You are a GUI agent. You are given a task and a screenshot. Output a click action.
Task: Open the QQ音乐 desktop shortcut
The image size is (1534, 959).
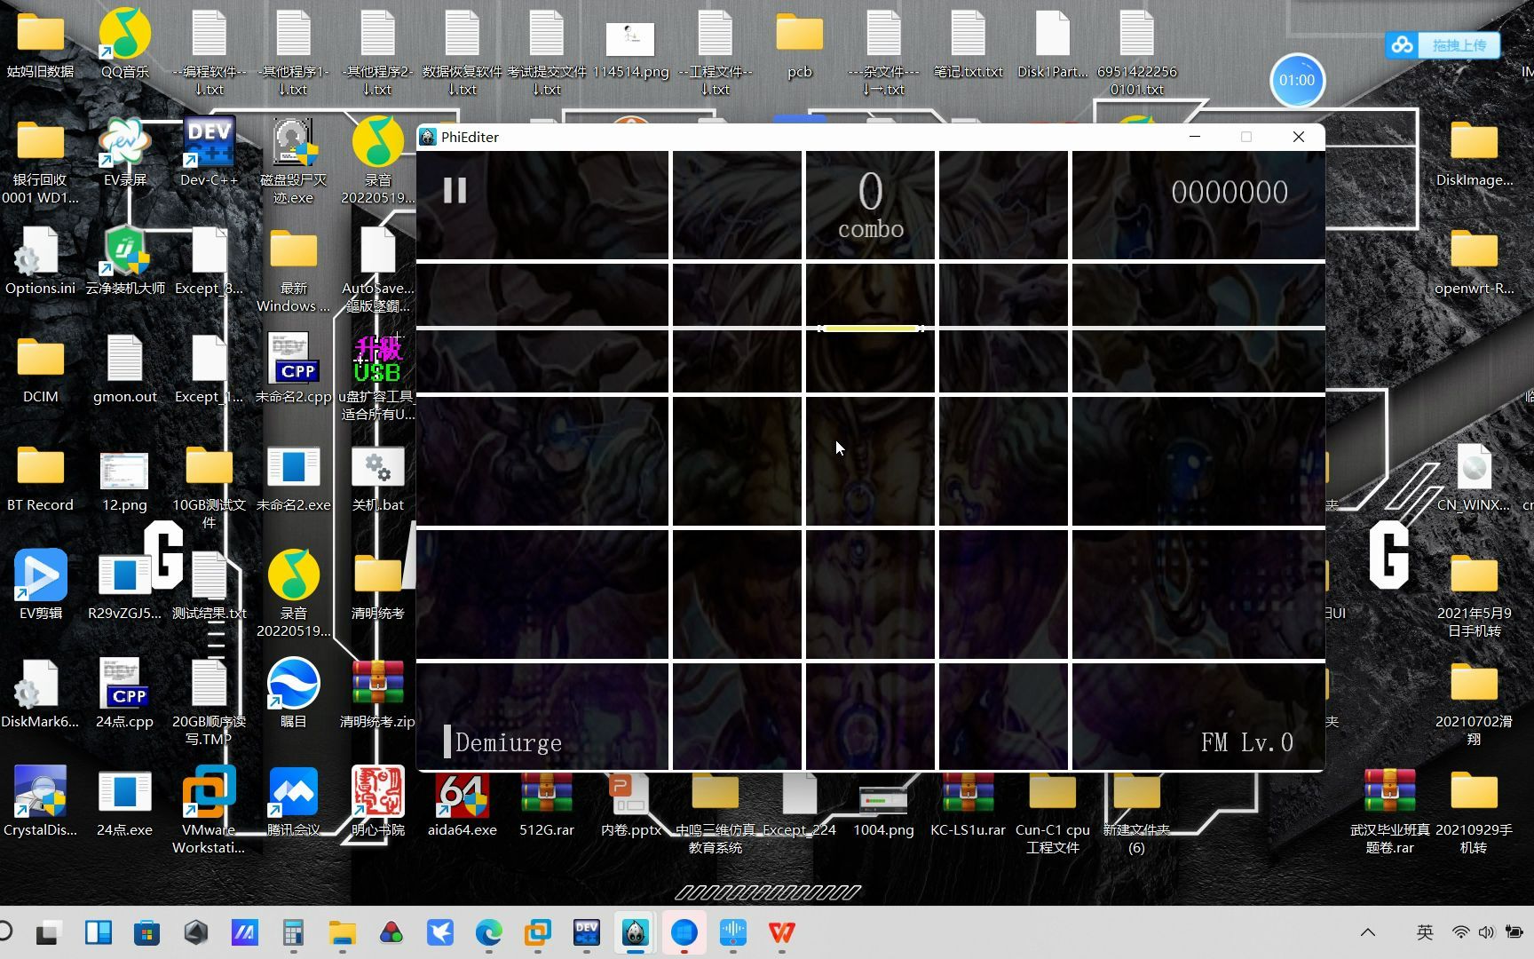click(125, 43)
